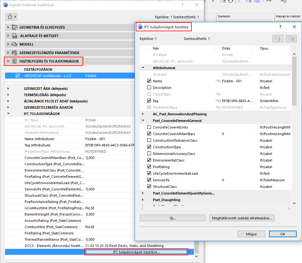The height and width of the screenshot is (263, 302).
Task: Check the DimensionalAccuracyClass checkbox
Action: click(x=149, y=154)
